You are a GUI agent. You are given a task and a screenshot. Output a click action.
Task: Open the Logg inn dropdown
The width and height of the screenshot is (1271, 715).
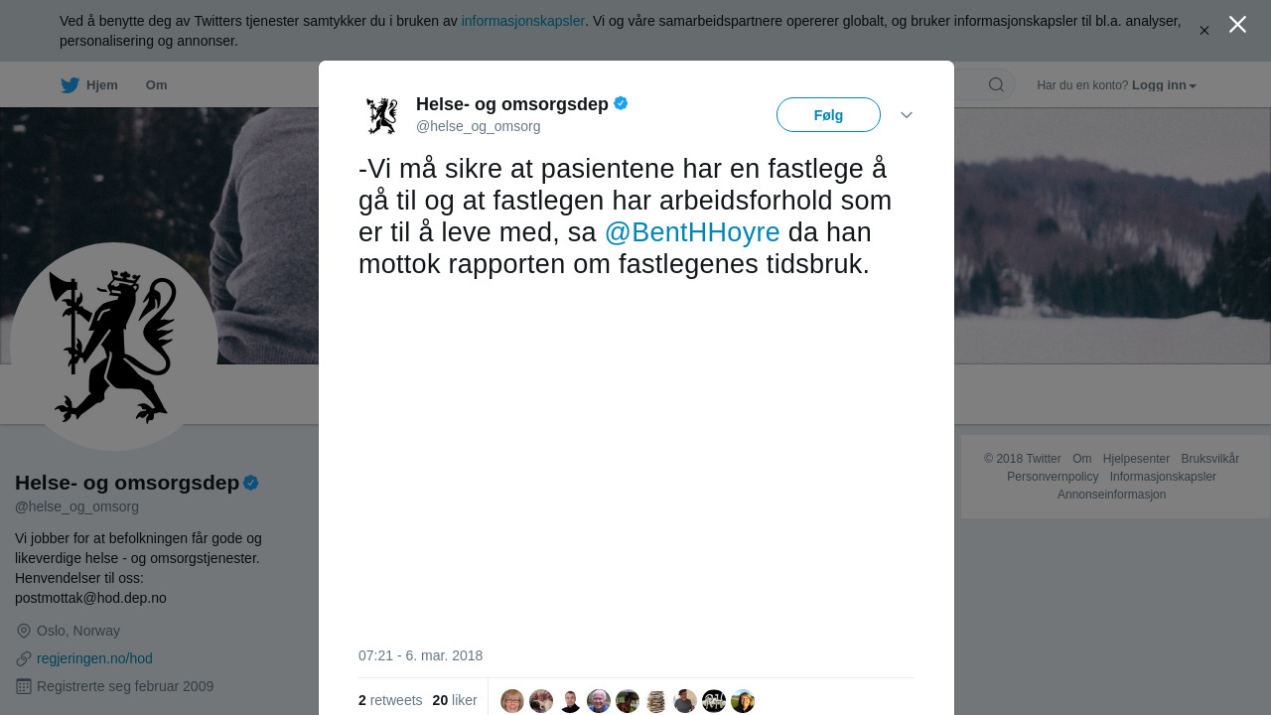(x=1164, y=85)
